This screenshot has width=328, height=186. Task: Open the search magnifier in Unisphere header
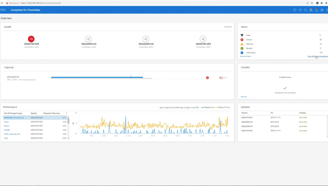pos(306,10)
